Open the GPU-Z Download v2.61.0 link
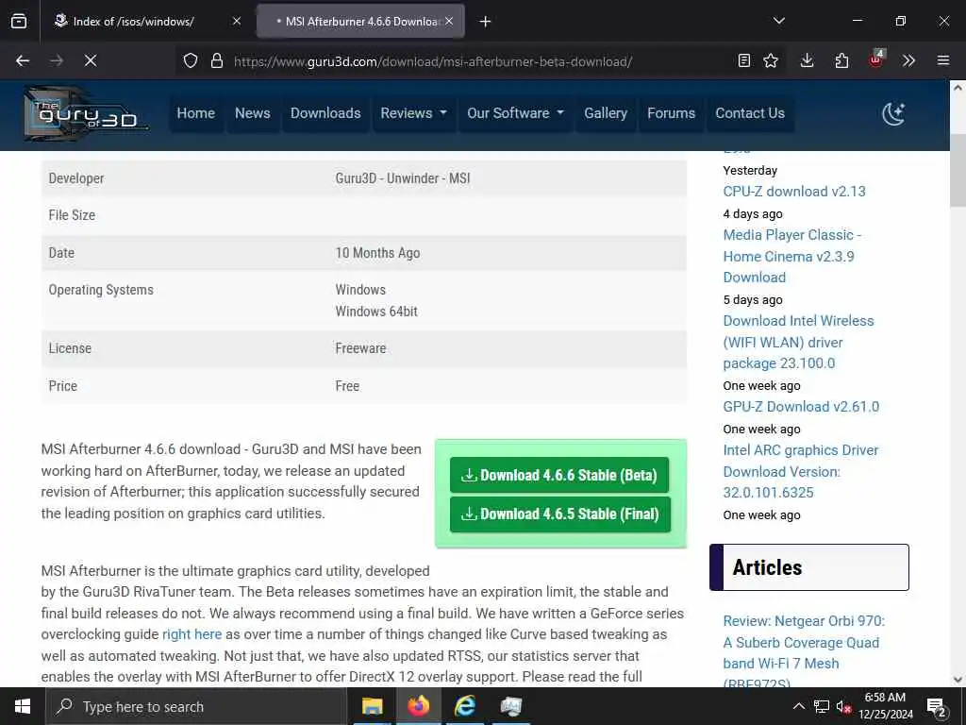Image resolution: width=966 pixels, height=725 pixels. [801, 407]
